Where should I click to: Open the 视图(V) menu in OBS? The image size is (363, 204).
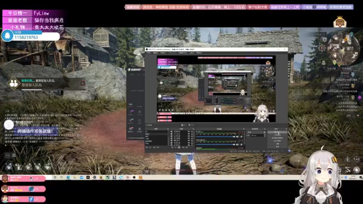[x=163, y=53]
